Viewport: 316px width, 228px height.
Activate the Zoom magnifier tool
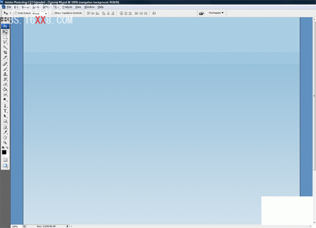(x=5, y=142)
